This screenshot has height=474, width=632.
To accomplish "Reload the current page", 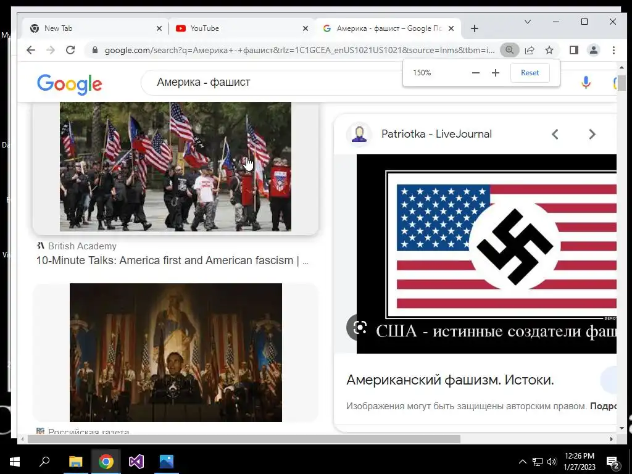I will click(x=70, y=50).
